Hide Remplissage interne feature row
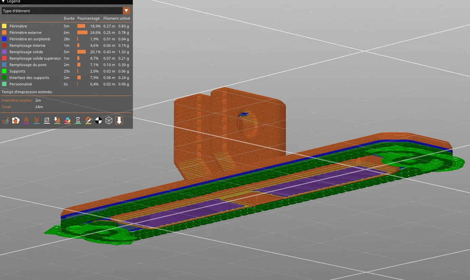 (66, 45)
